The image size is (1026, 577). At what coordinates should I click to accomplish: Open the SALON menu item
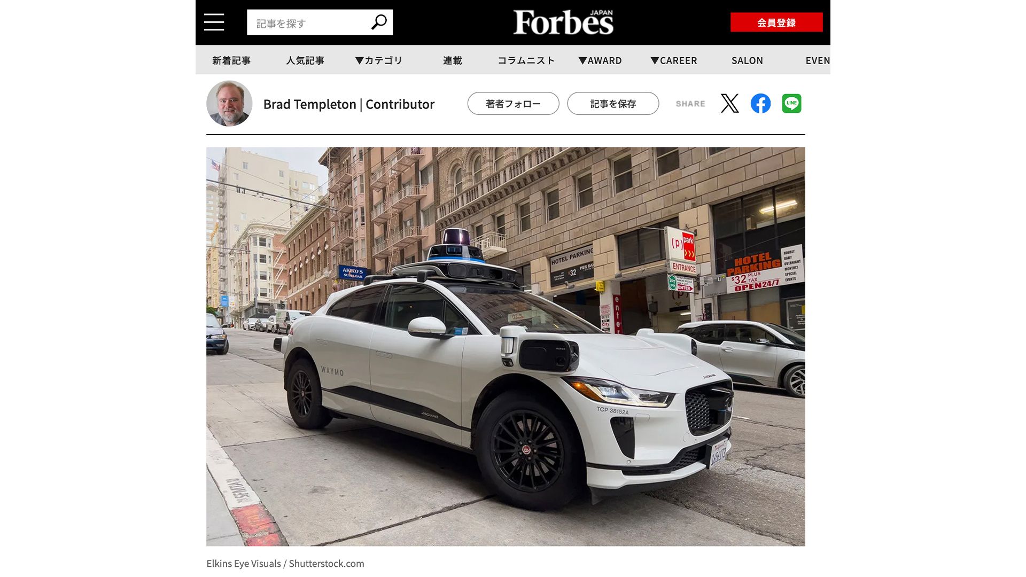pos(747,60)
